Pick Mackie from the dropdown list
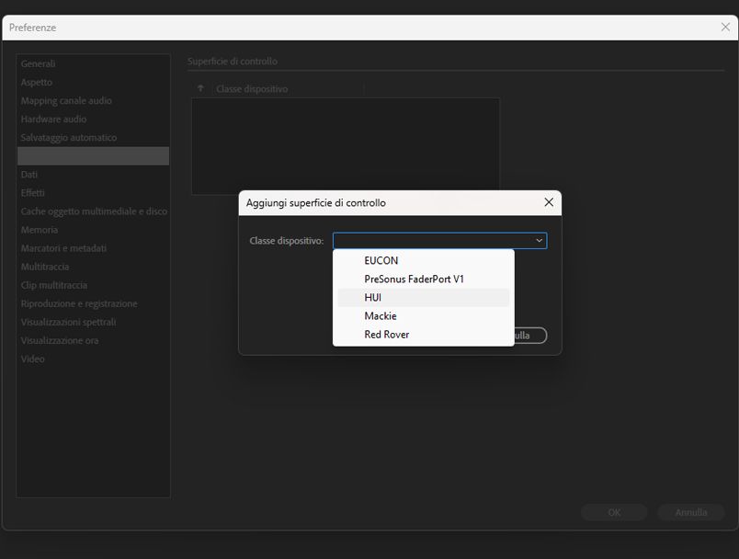 [x=423, y=315]
